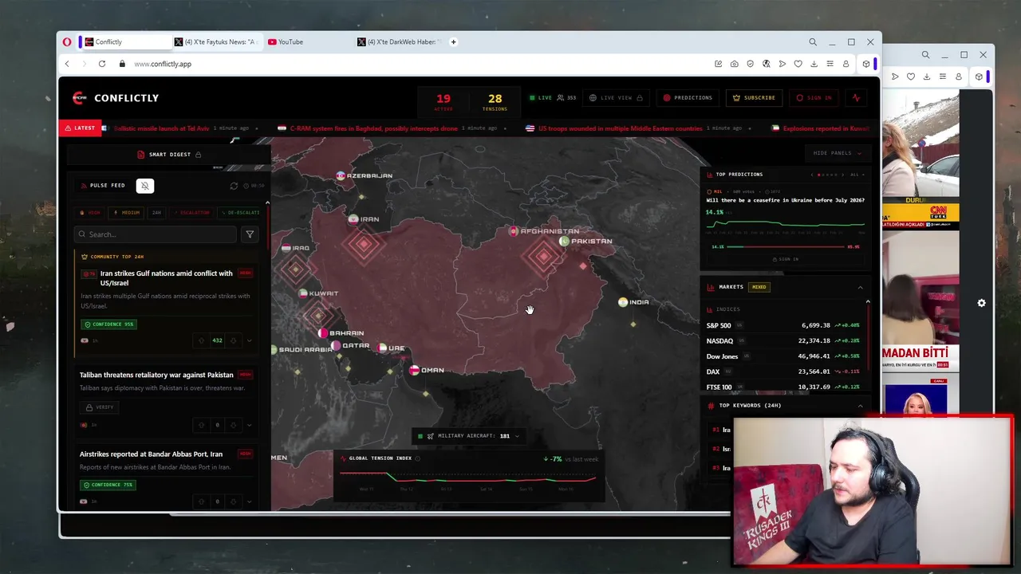Switch to the X'te DarkWeb Haber tab
The image size is (1021, 574).
(399, 41)
